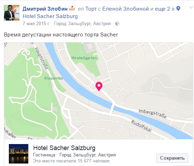Click the Город Зальцбург, Австрия location link
The image size is (194, 166).
coord(82,23)
